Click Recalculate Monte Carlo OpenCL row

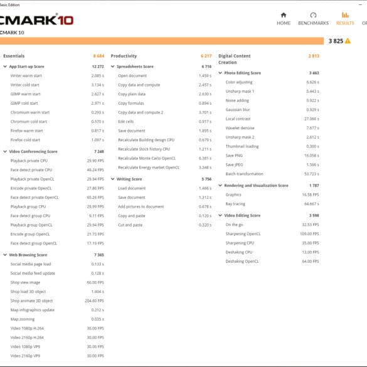165,158
